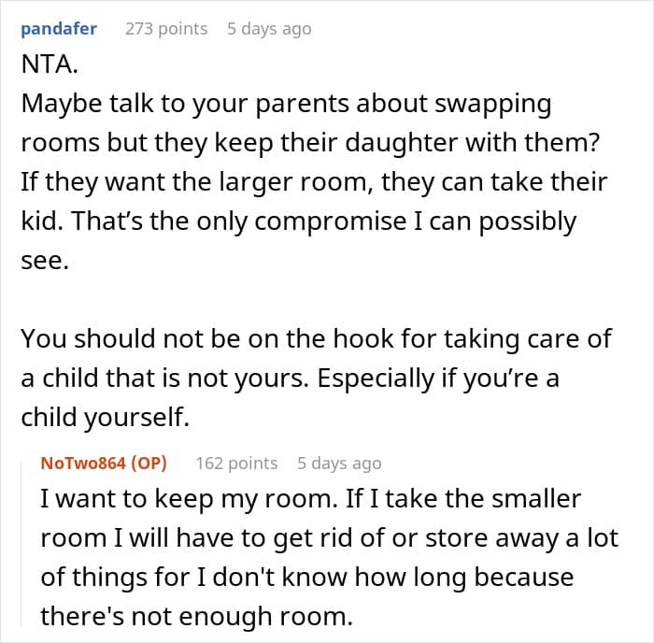Viewport: 654px width, 643px height.
Task: Click the OP reply's '5 days ago' timestamp
Action: 339,463
